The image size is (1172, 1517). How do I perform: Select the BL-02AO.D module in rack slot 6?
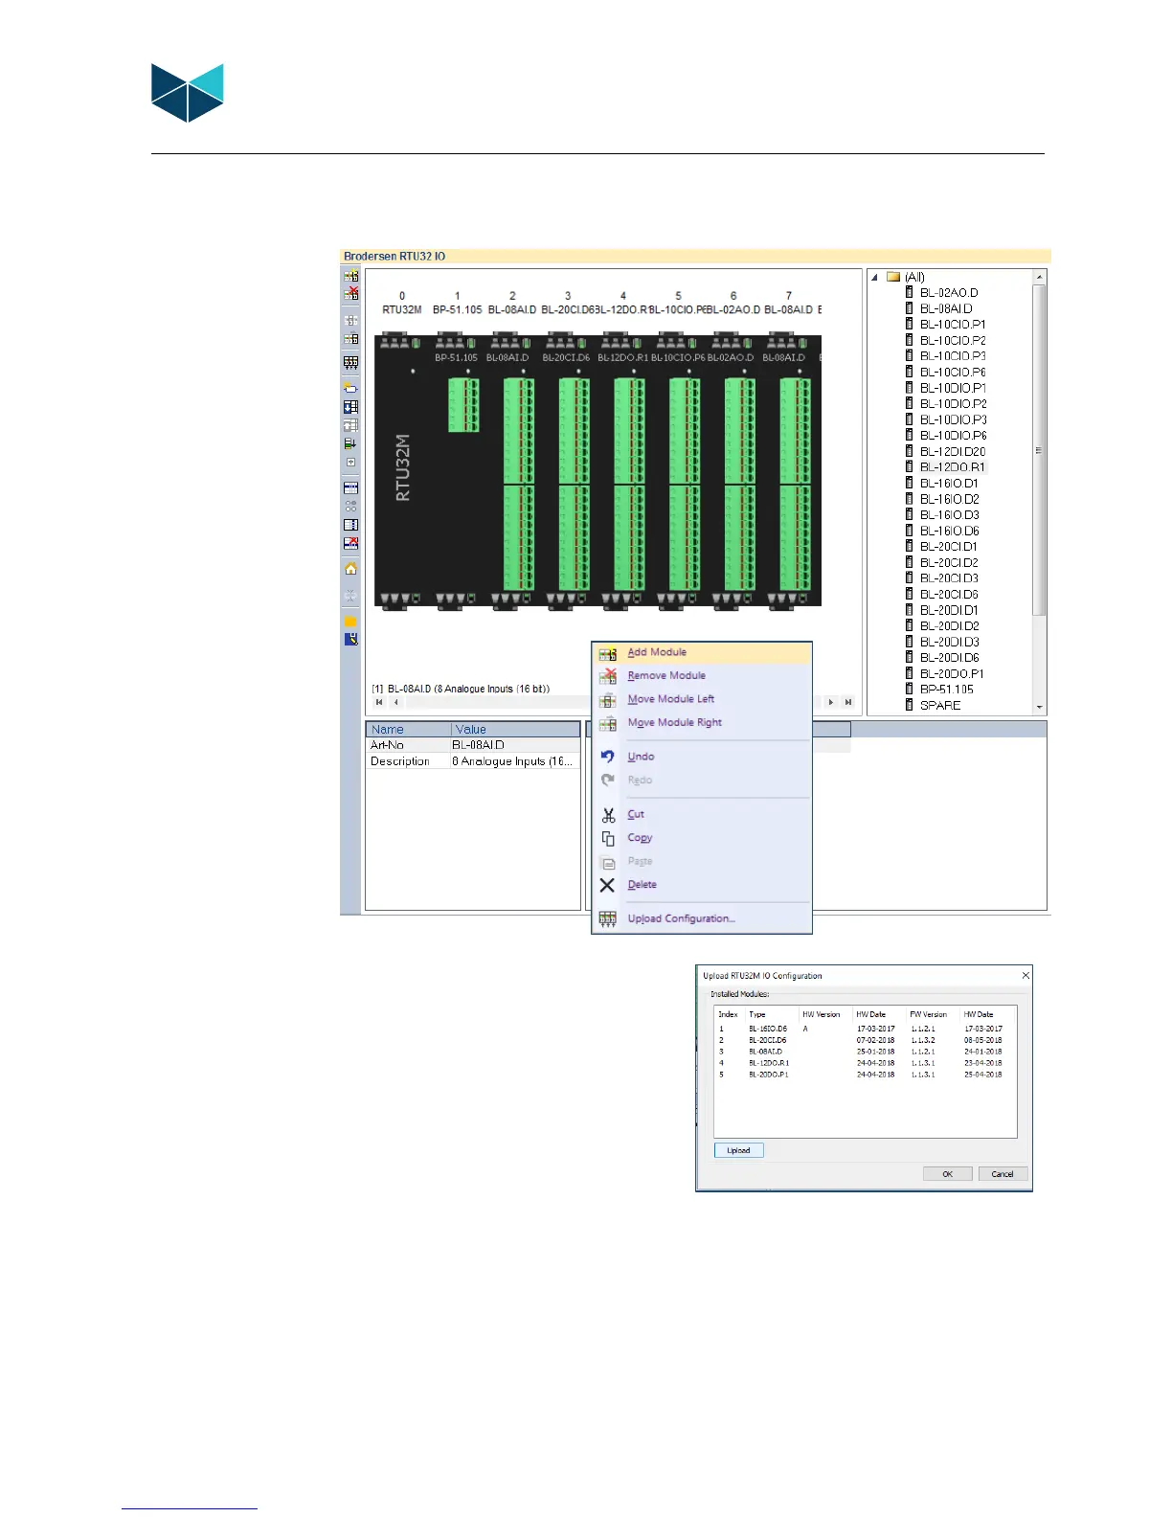coord(733,469)
